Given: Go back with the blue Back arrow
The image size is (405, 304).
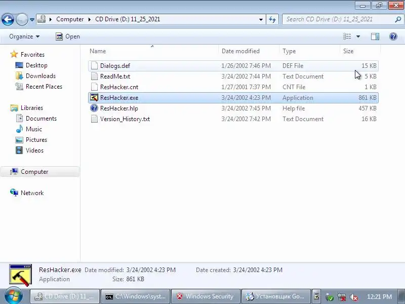Looking at the screenshot, I should coord(8,19).
